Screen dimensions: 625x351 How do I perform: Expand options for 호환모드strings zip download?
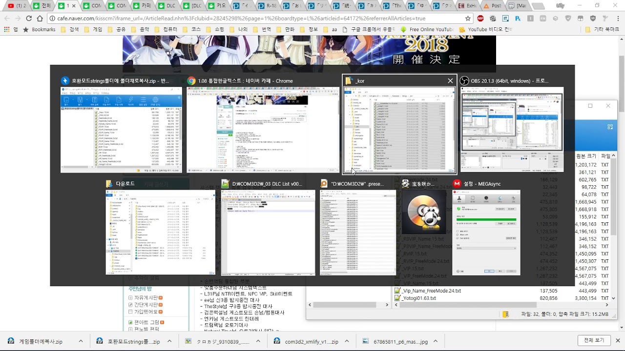coord(169,342)
